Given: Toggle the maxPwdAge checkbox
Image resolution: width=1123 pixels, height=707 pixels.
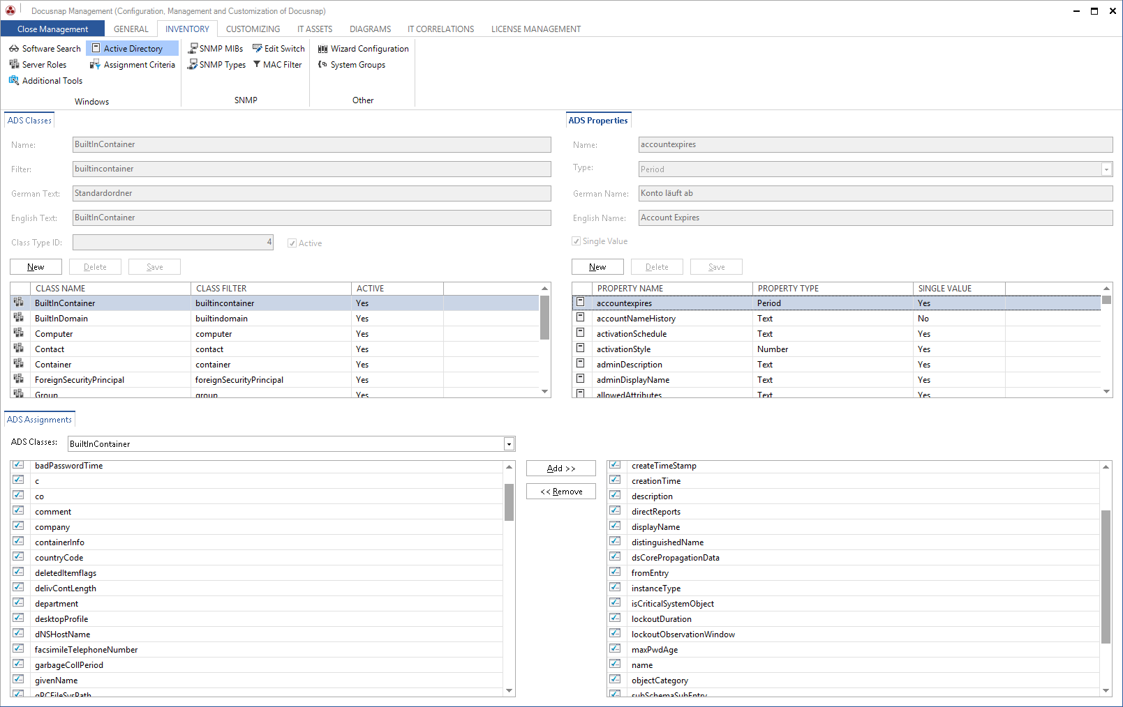Looking at the screenshot, I should [x=615, y=648].
